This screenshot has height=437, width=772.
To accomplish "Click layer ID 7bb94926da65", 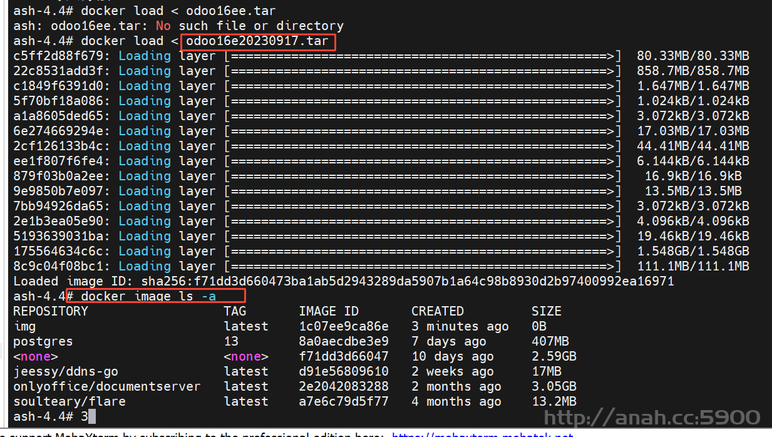I will [58, 207].
